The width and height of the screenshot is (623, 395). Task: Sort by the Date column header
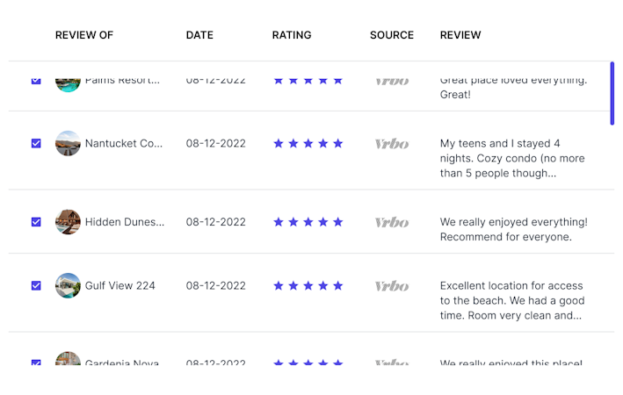[x=199, y=35]
